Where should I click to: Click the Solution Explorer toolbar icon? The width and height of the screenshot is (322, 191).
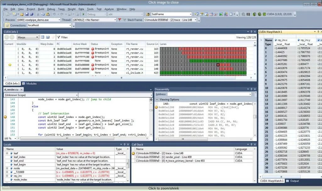pos(197,14)
